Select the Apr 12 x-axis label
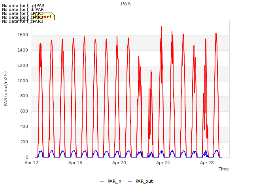This screenshot has height=189, width=253. point(31,163)
